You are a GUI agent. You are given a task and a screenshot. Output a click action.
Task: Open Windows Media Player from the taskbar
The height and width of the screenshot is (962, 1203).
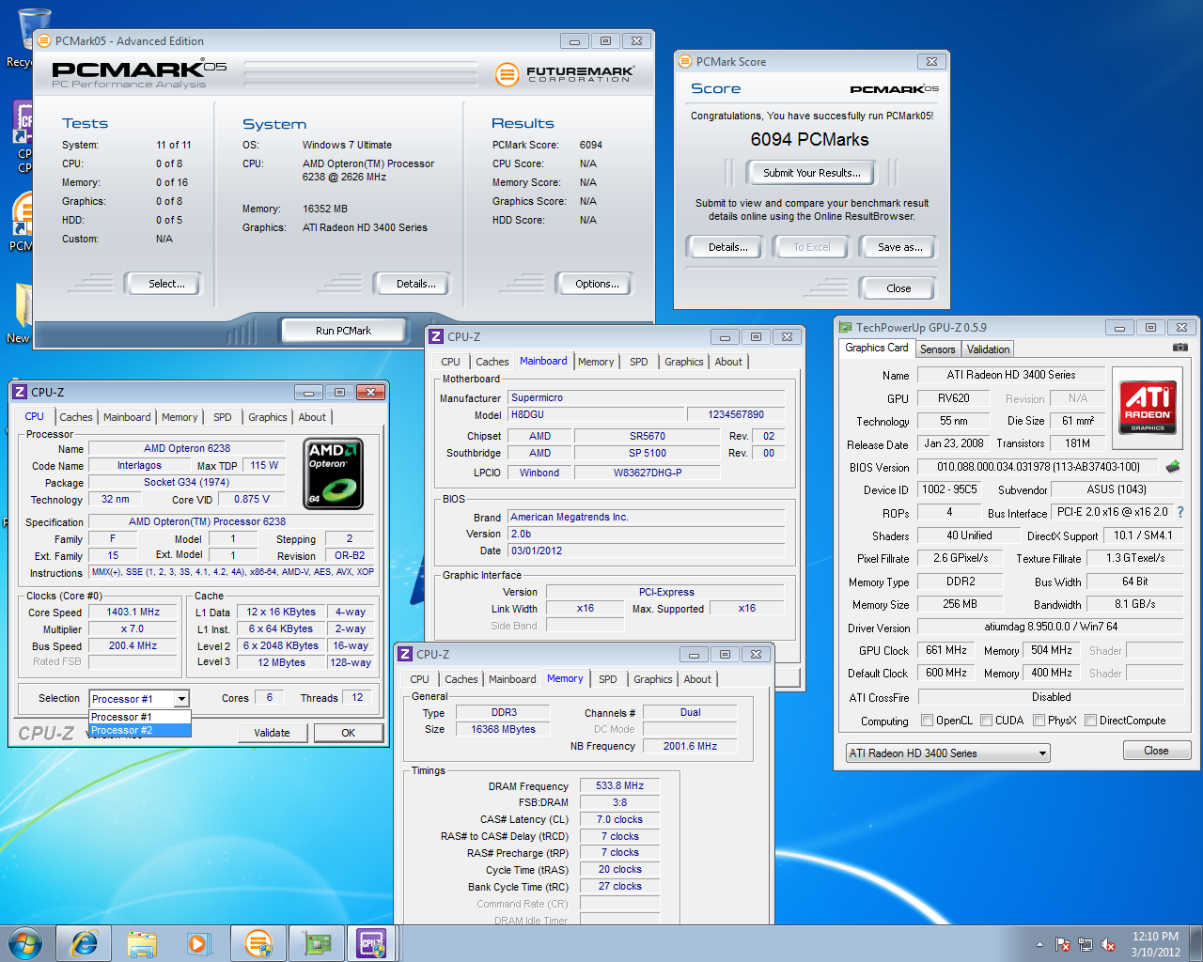coord(199,943)
